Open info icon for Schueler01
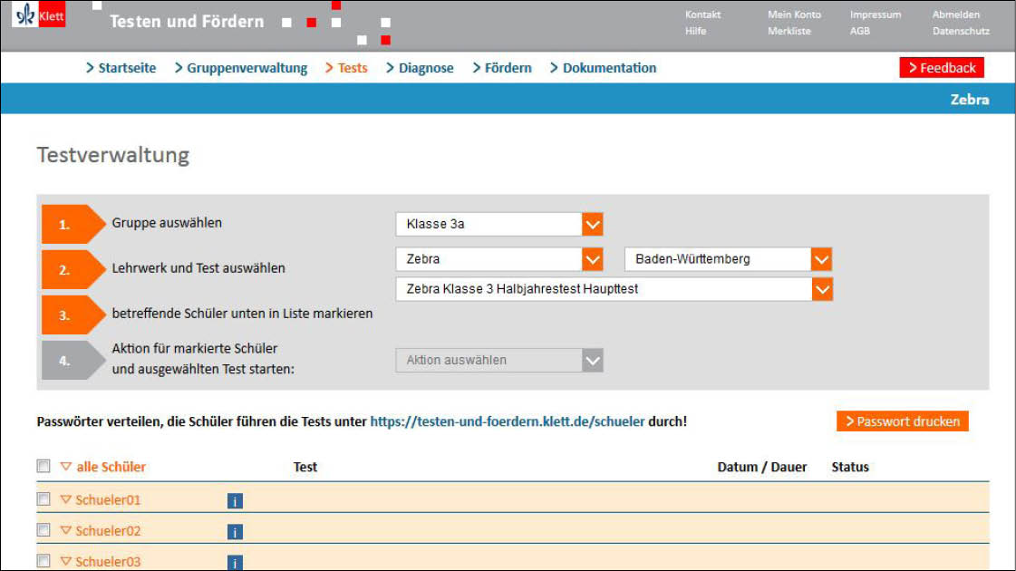 point(235,501)
